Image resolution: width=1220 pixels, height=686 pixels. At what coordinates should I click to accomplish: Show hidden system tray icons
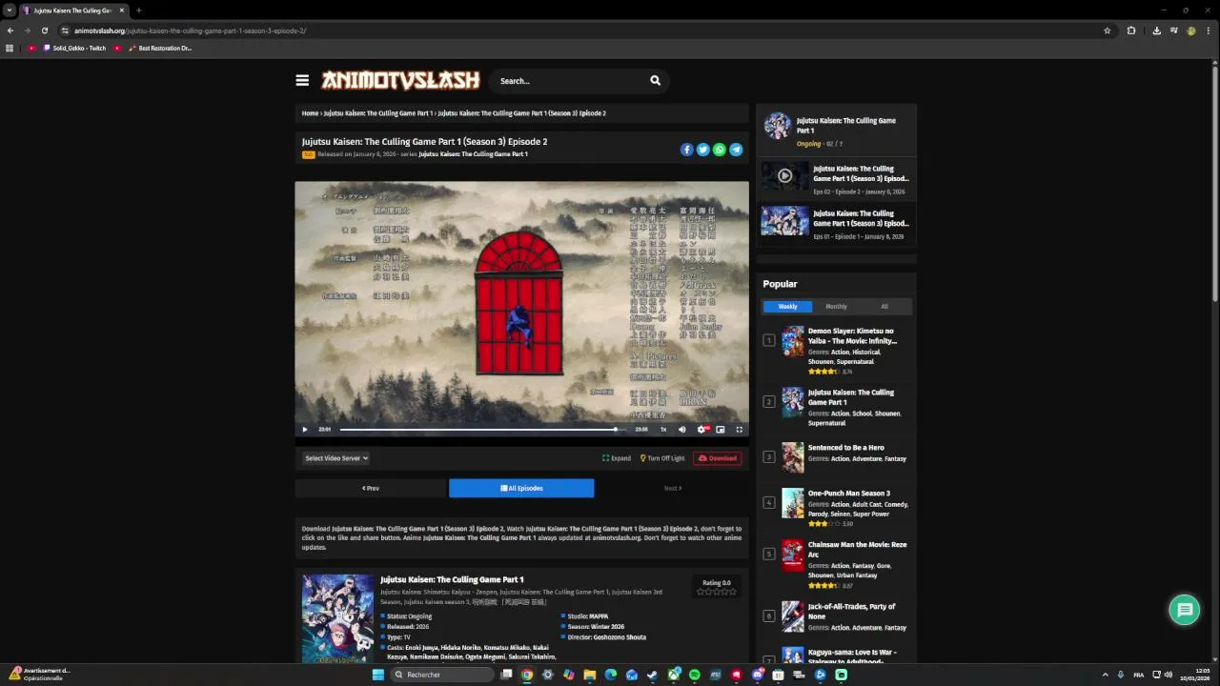point(1106,675)
